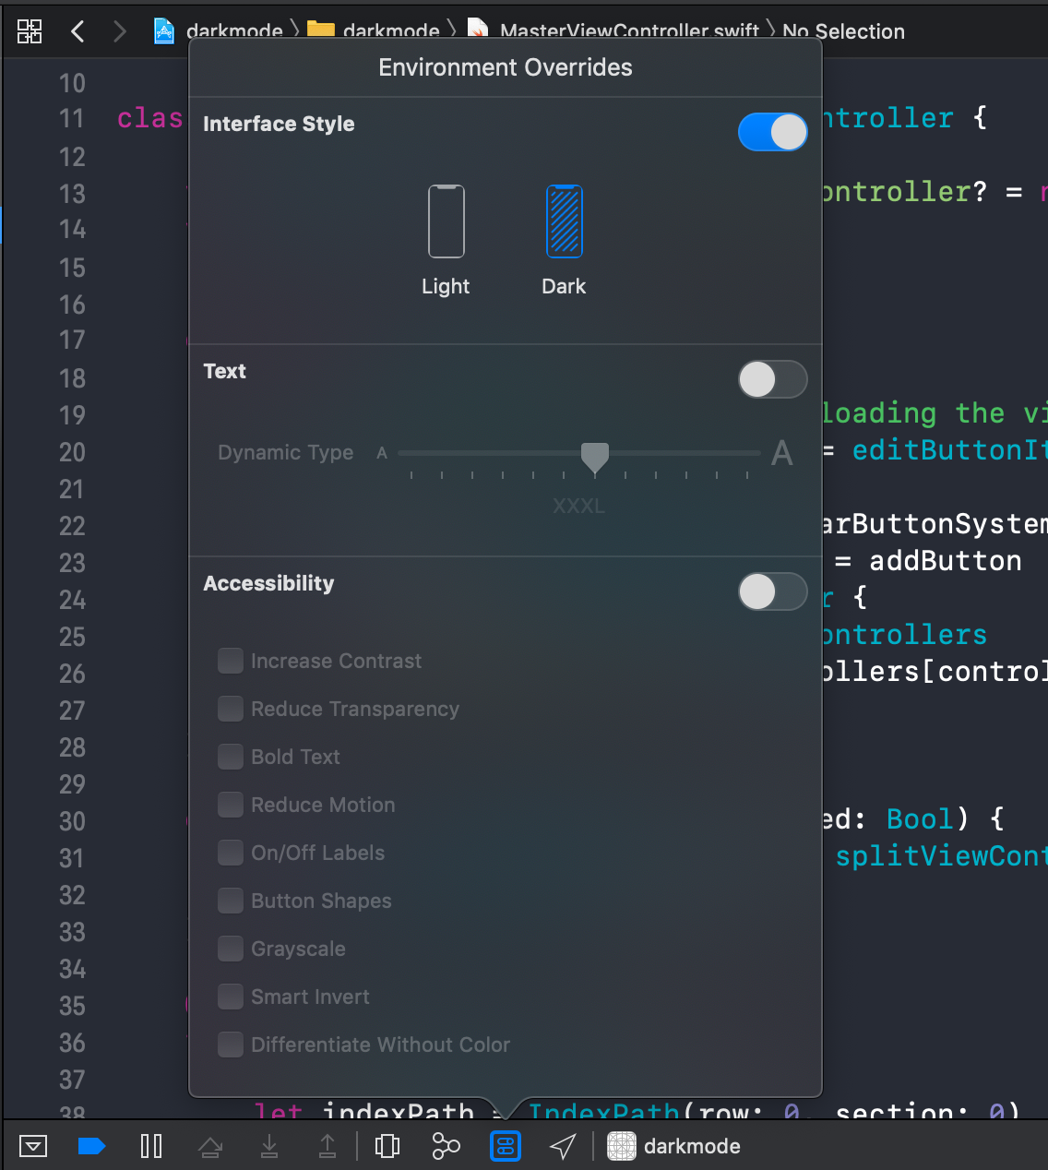Click the Dynamic Type size slider thumb
1048x1170 pixels.
click(x=595, y=456)
